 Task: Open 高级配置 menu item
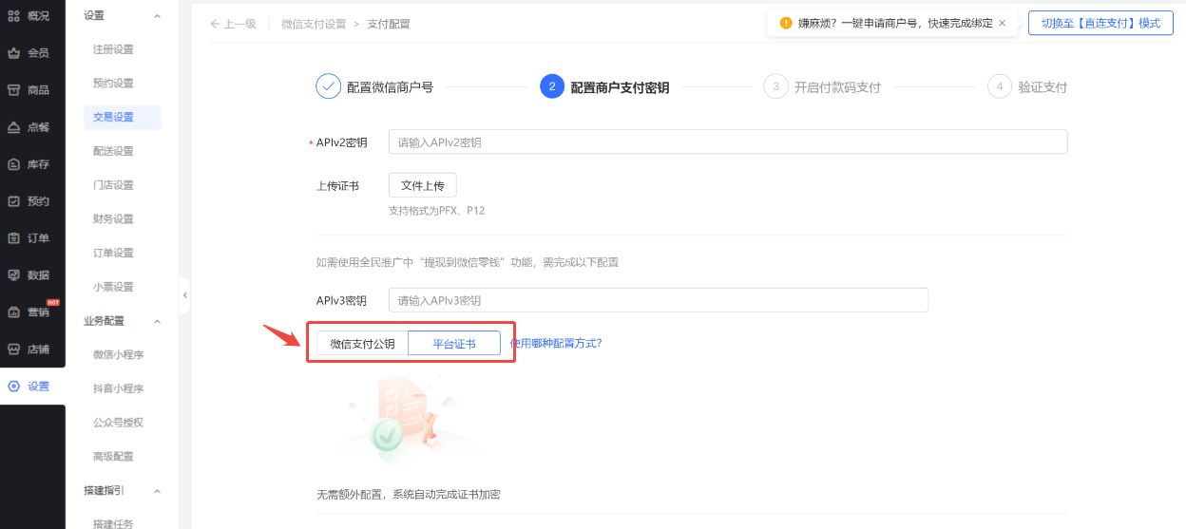pos(113,457)
